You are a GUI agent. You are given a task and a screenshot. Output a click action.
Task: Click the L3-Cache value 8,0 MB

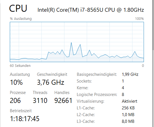pos(128,121)
